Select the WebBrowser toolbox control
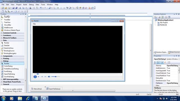This screenshot has height=101, width=180. [x=8, y=27]
